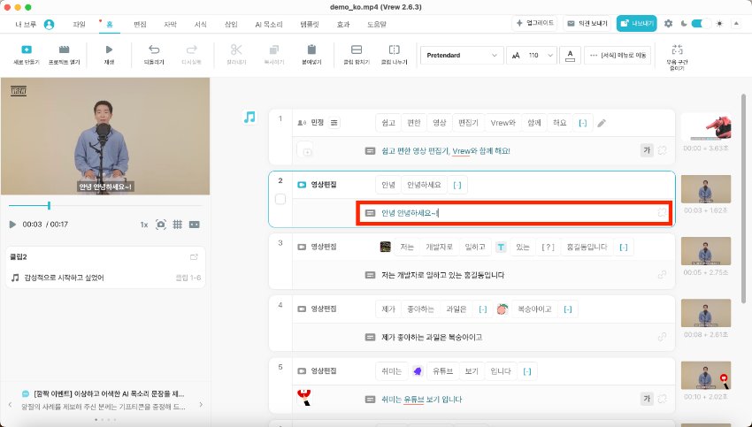The height and width of the screenshot is (427, 752).
Task: Toggle the grid overlay icon under preview
Action: 177,225
